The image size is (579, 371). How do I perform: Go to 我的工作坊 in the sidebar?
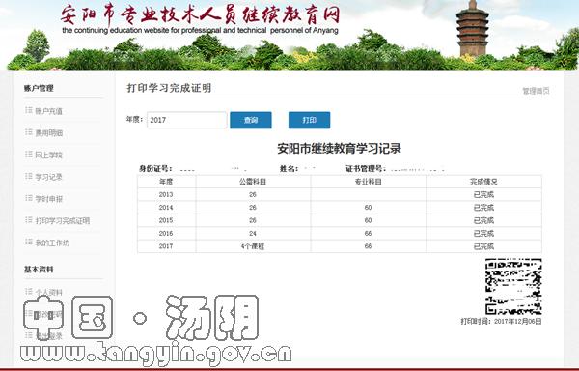52,243
